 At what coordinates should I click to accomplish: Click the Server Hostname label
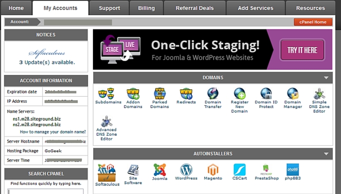[23, 142]
